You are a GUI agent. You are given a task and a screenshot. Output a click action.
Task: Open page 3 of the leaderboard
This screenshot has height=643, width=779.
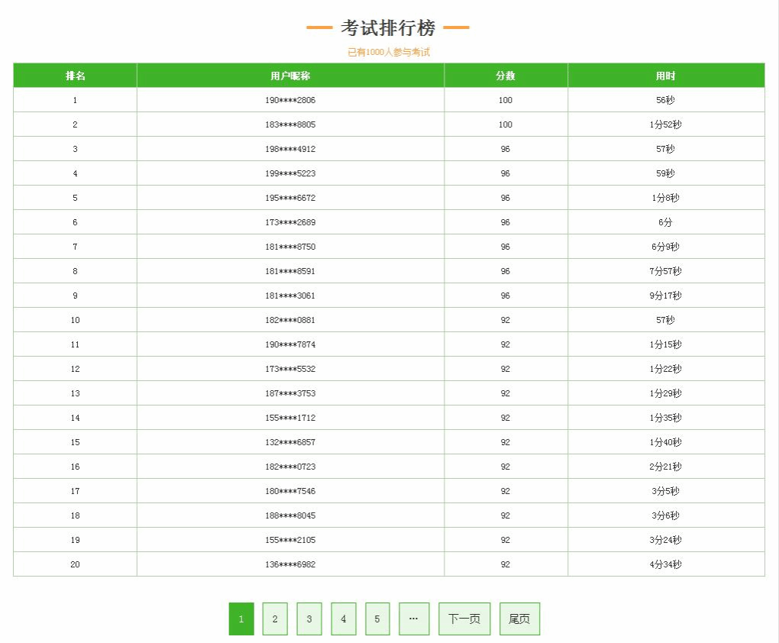click(309, 619)
